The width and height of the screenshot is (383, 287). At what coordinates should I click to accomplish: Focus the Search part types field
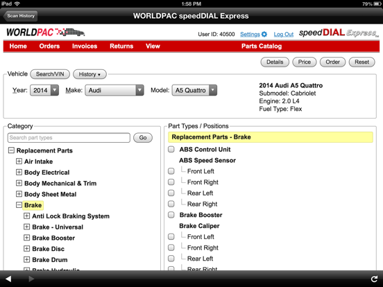click(x=69, y=138)
